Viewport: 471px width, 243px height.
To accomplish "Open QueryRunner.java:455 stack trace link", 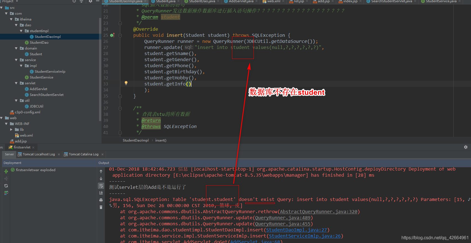I will [x=283, y=224].
